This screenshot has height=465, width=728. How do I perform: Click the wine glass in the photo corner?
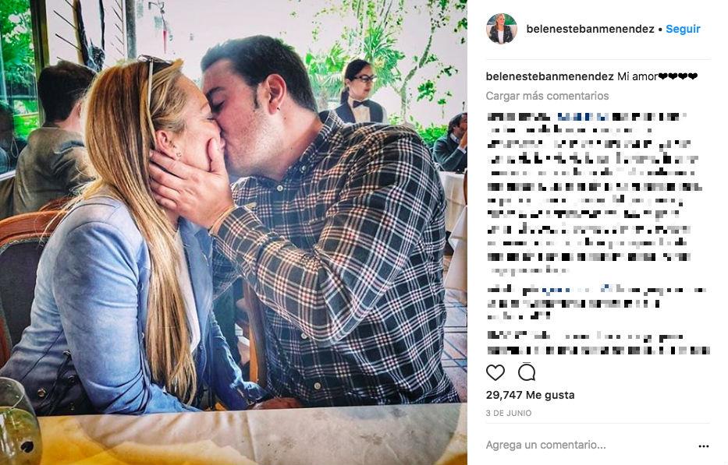pos(19,421)
